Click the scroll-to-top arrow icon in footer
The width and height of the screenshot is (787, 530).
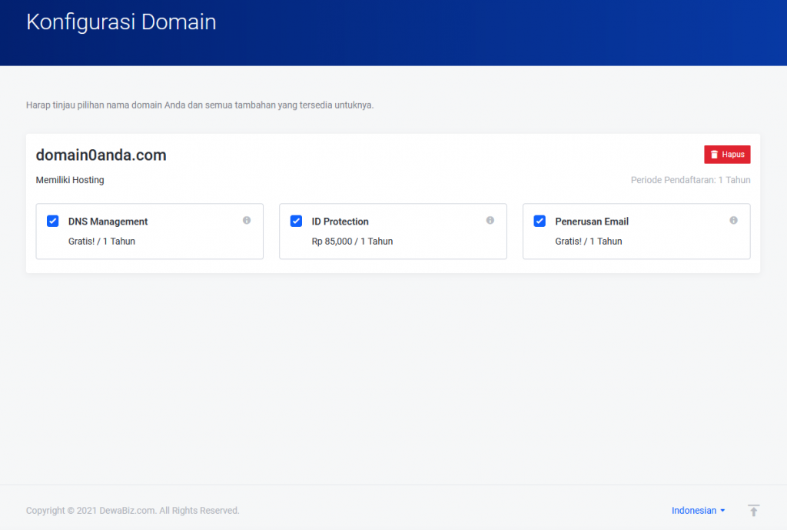[754, 511]
